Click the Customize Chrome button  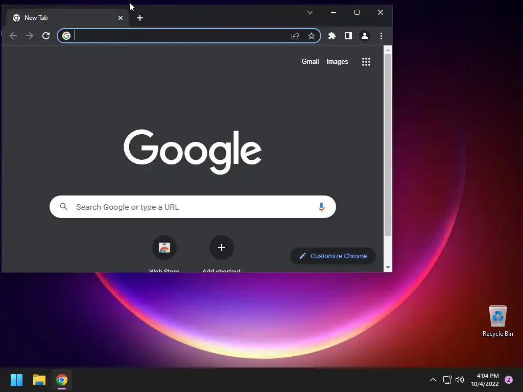(x=333, y=256)
